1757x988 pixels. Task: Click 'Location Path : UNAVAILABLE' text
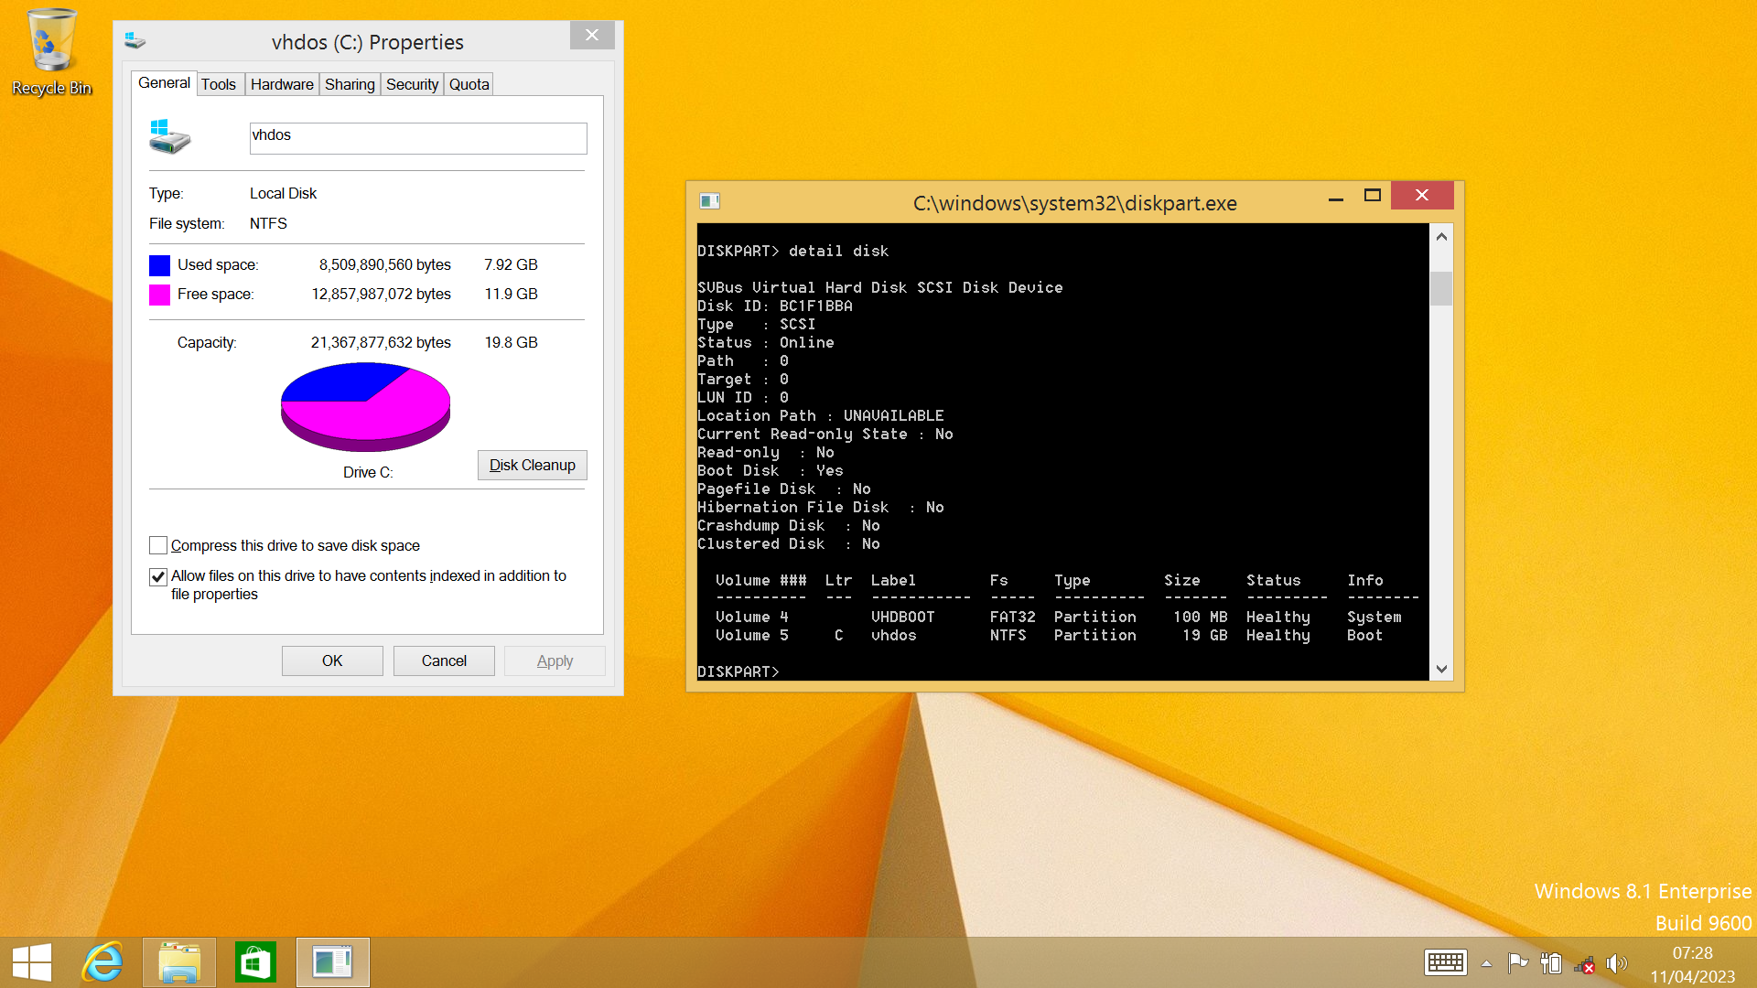(821, 415)
